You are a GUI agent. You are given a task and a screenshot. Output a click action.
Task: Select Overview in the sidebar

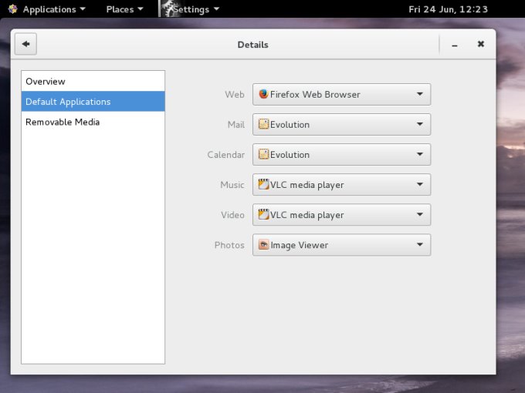(x=93, y=81)
